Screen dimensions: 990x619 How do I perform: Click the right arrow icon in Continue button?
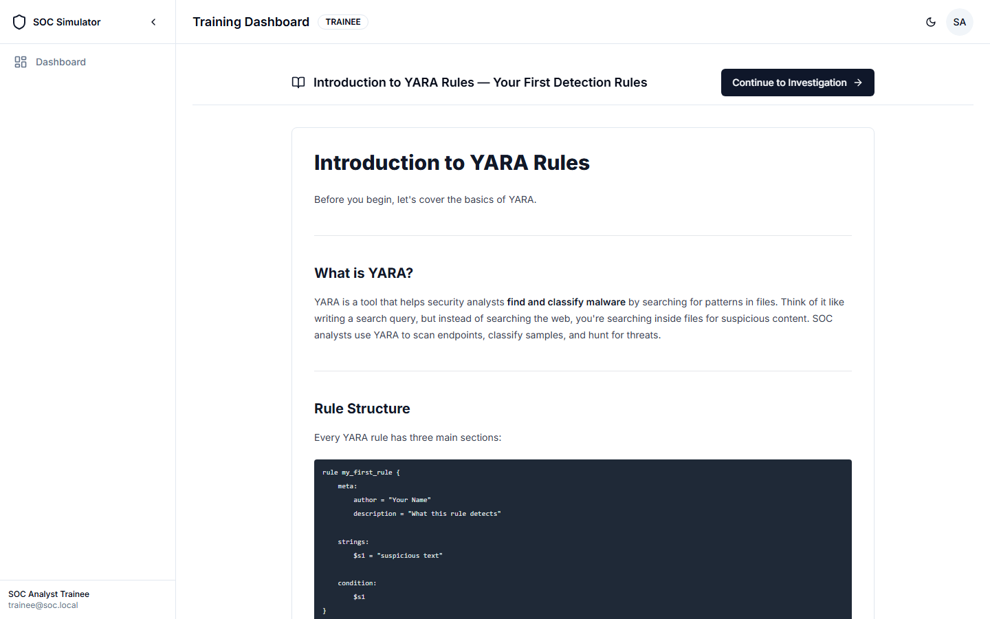point(858,83)
